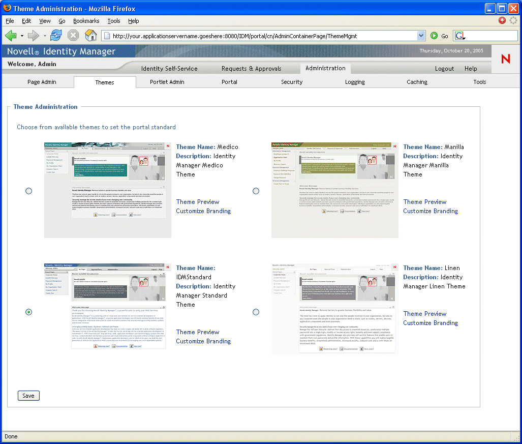The image size is (522, 444).
Task: Click the green Go button icon
Action: click(x=434, y=36)
